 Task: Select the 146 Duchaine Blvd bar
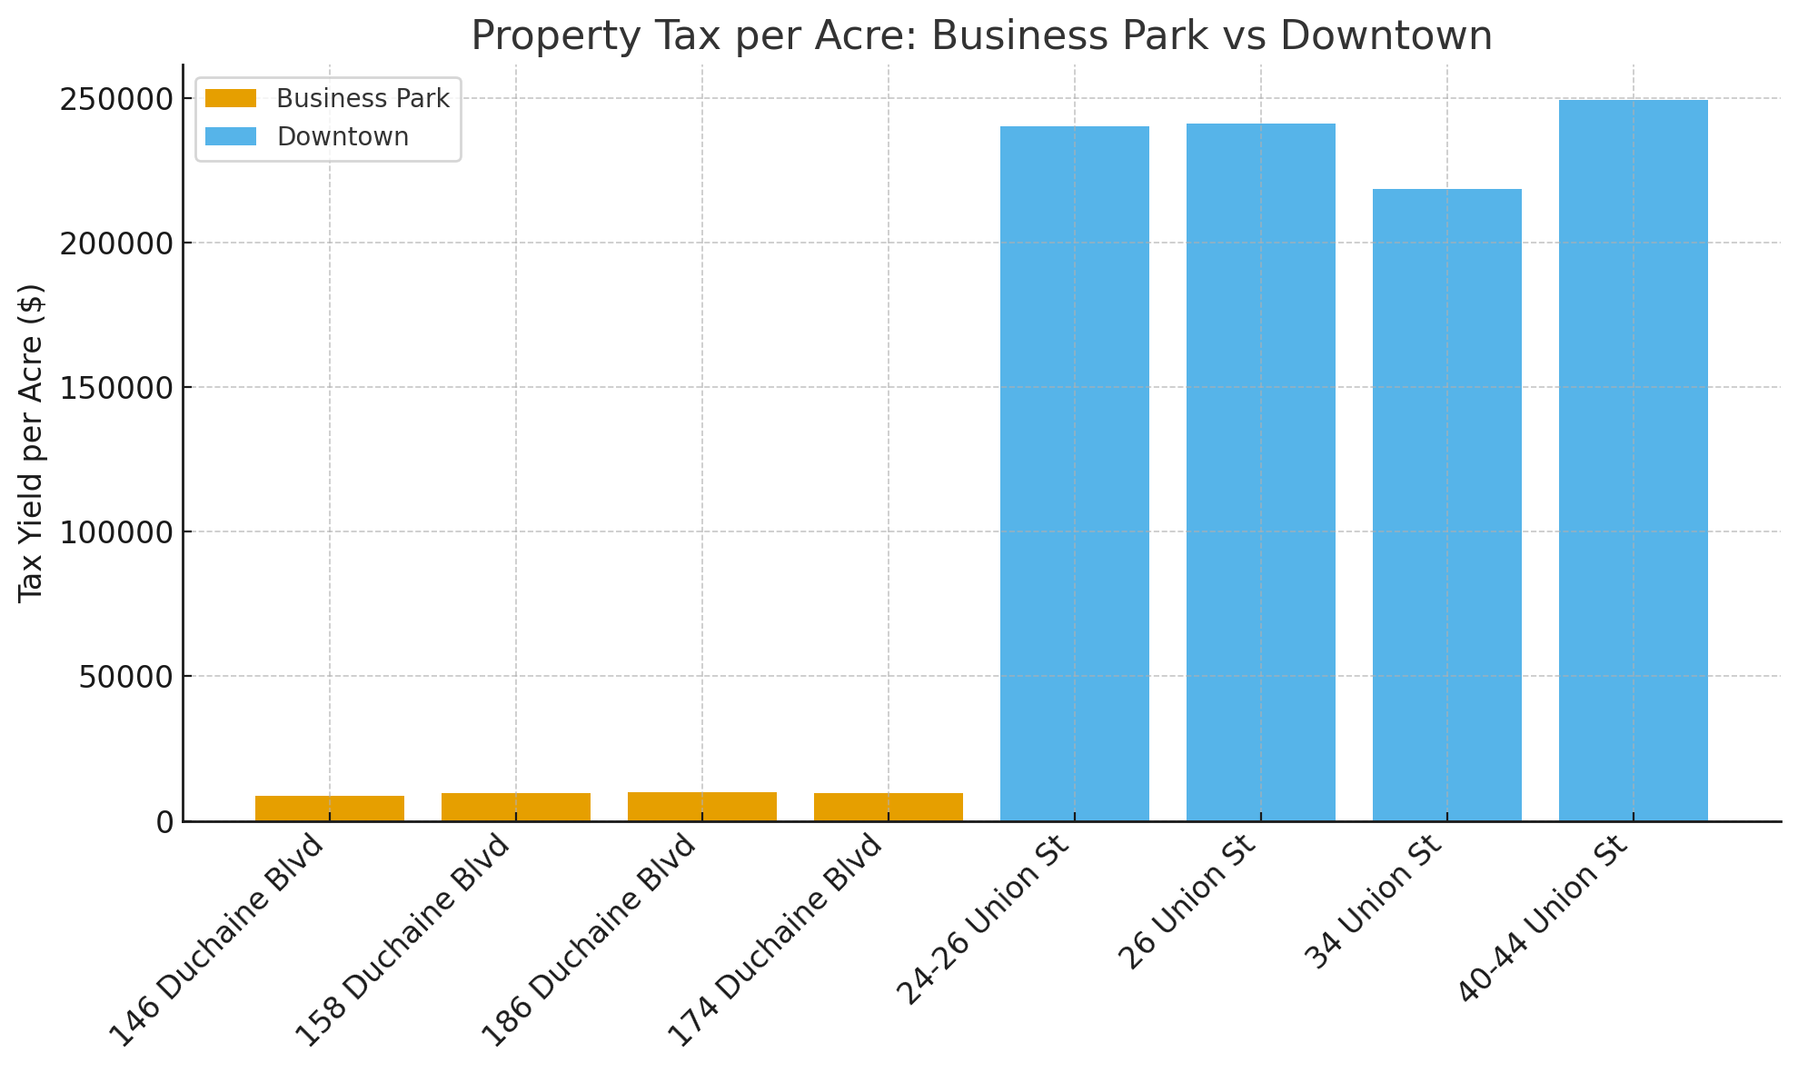330,808
